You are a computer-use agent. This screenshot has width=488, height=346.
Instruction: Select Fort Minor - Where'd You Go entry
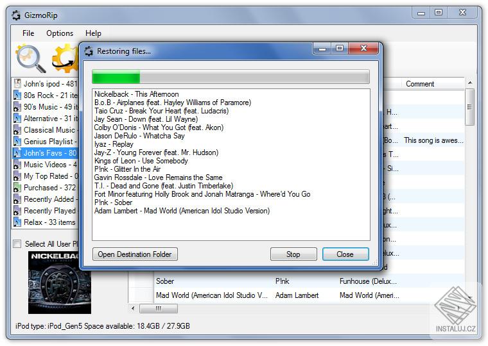point(202,194)
